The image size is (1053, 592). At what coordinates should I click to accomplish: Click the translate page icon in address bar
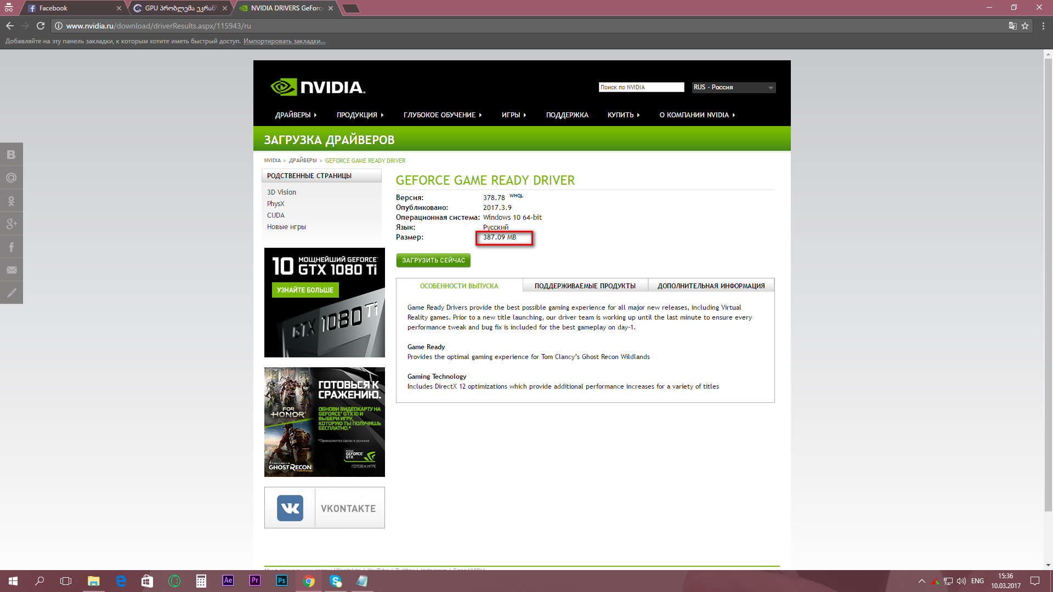pos(1012,26)
